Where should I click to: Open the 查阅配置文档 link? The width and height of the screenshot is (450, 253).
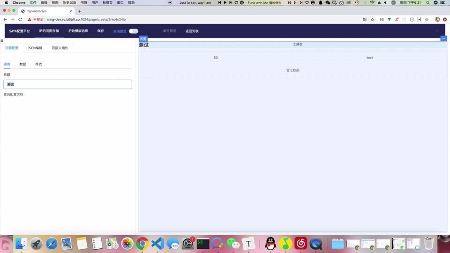pos(13,94)
